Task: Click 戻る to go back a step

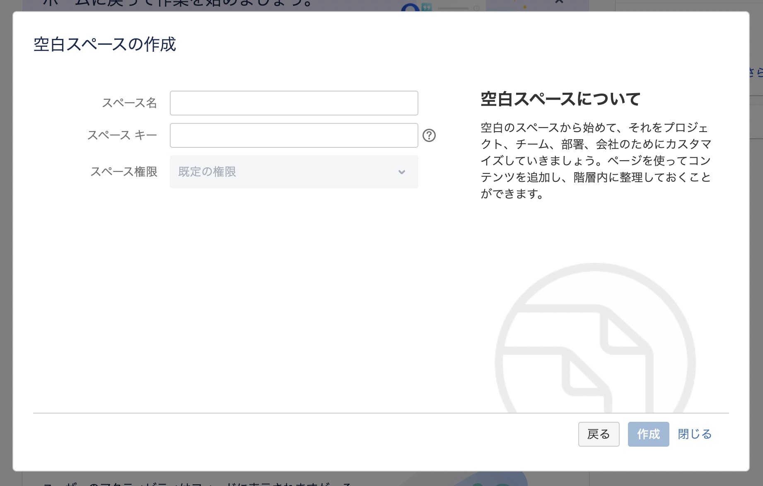Action: coord(598,434)
